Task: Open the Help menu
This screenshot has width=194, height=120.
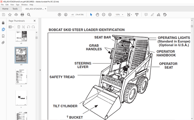Action: pyautogui.click(x=31, y=5)
